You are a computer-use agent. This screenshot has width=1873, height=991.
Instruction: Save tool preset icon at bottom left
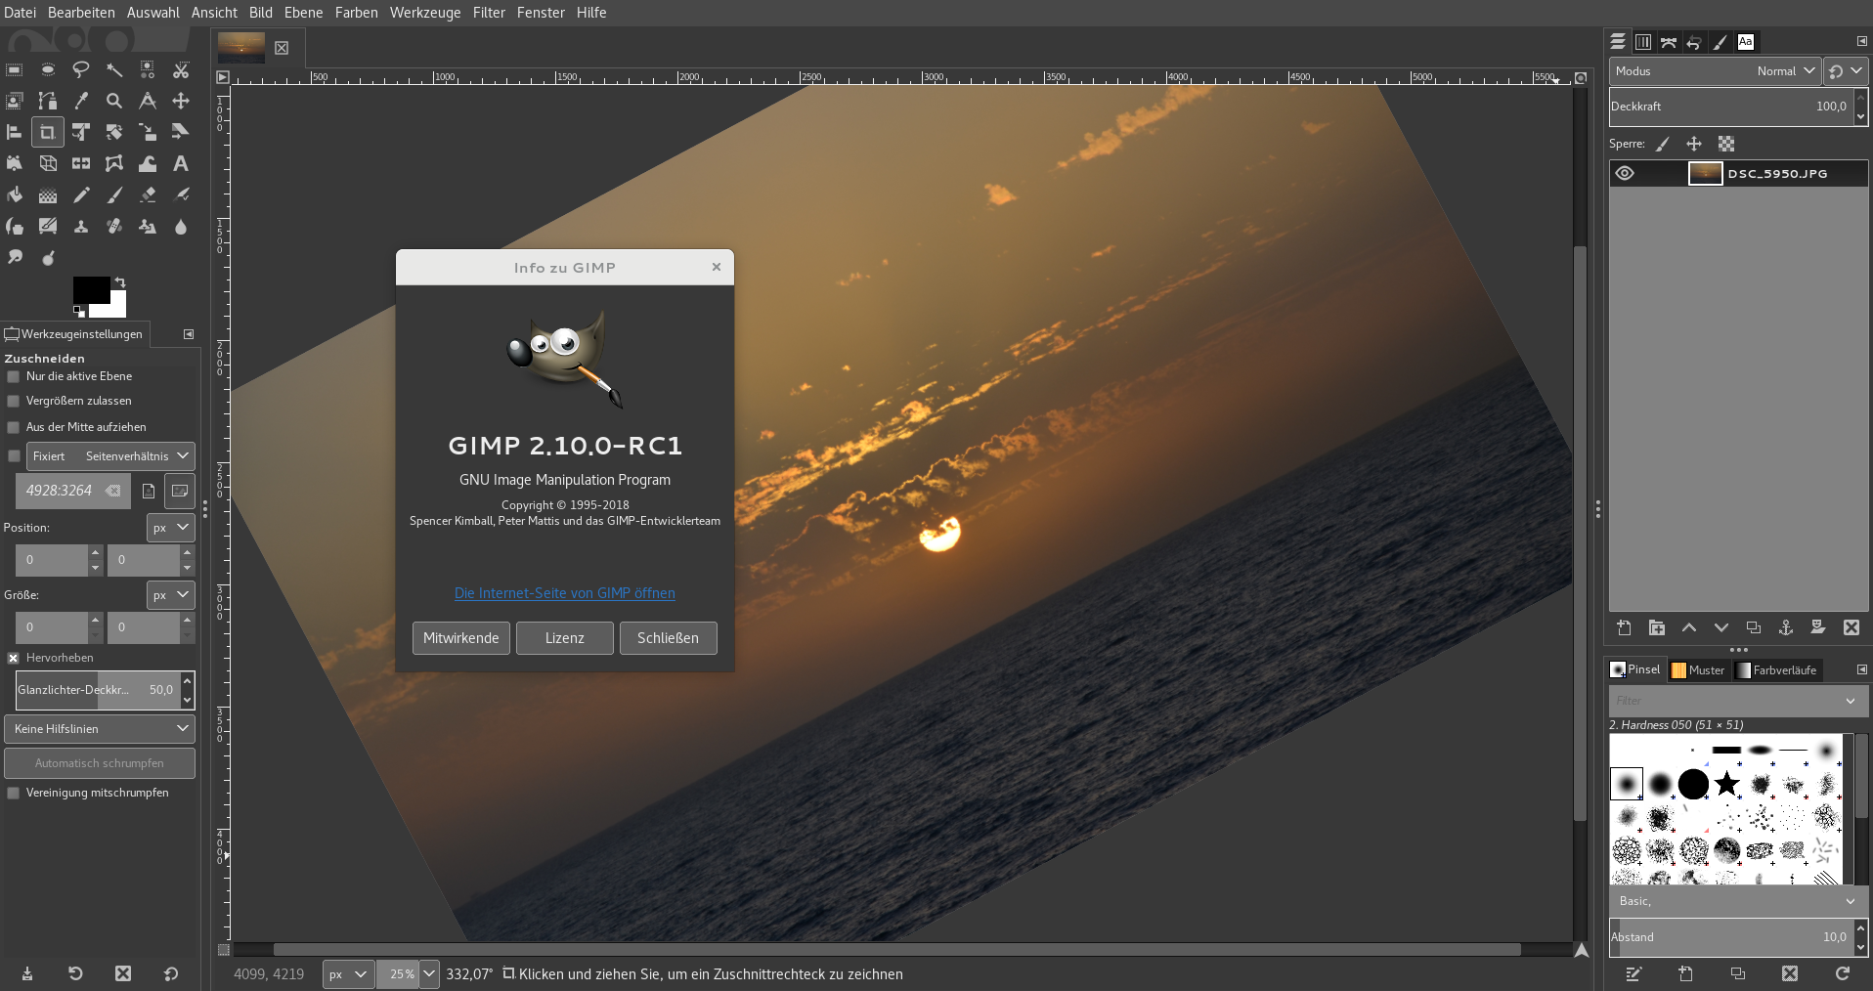pyautogui.click(x=27, y=973)
